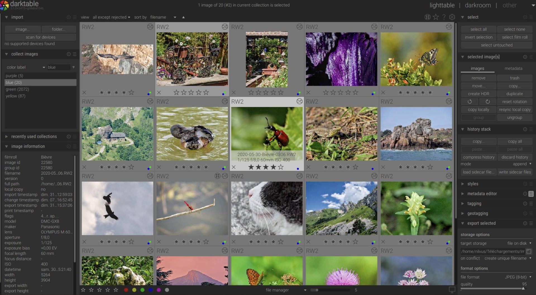
Task: Open the presets menu of the select panel
Action: click(531, 17)
